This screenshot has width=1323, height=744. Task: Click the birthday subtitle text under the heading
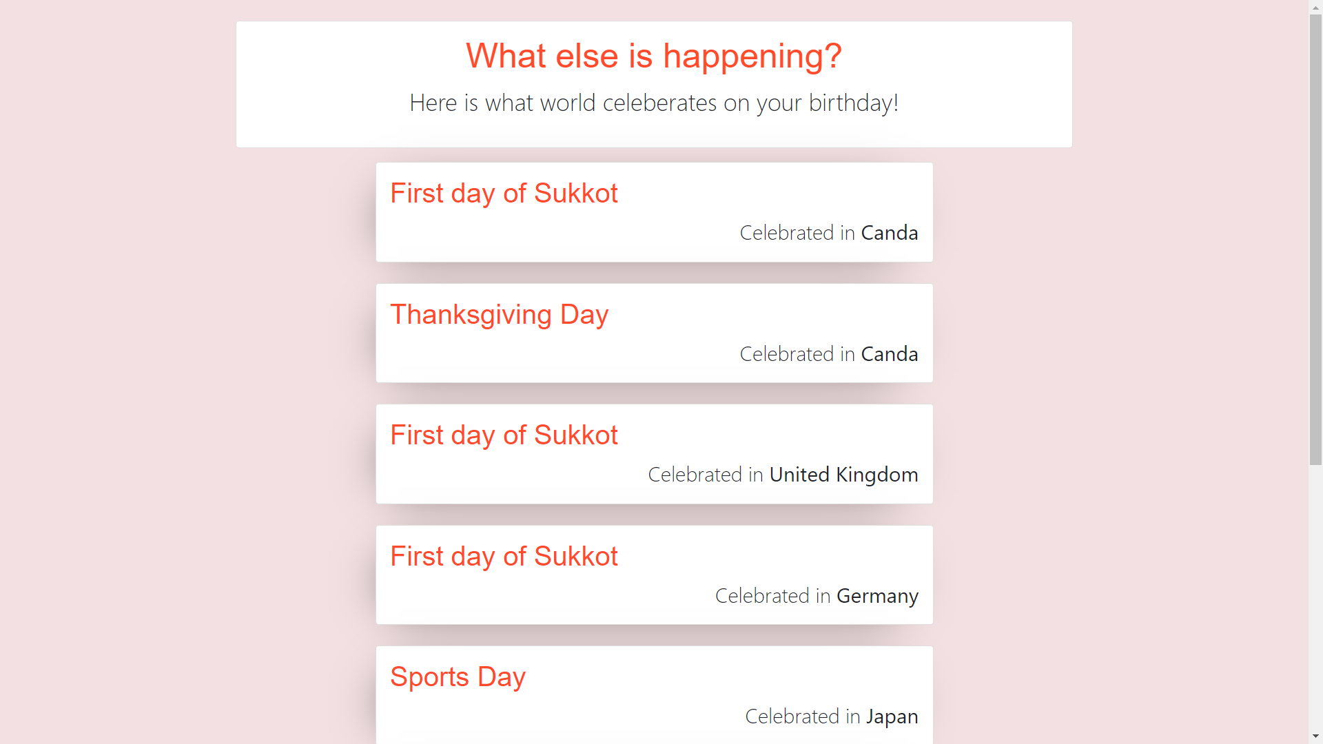[653, 103]
